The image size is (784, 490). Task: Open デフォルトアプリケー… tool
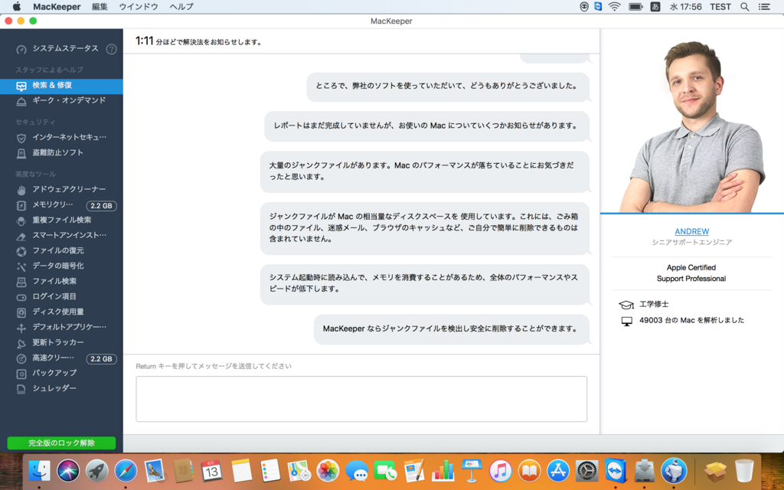pyautogui.click(x=61, y=327)
